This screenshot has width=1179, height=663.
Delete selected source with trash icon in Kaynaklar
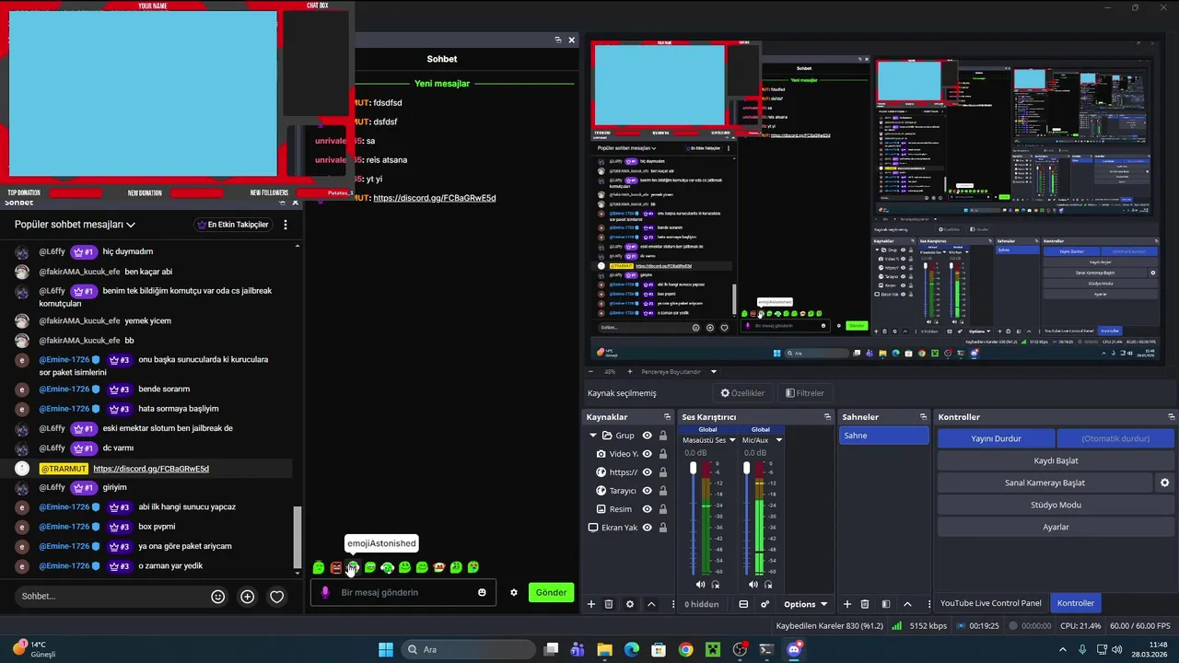(x=609, y=604)
